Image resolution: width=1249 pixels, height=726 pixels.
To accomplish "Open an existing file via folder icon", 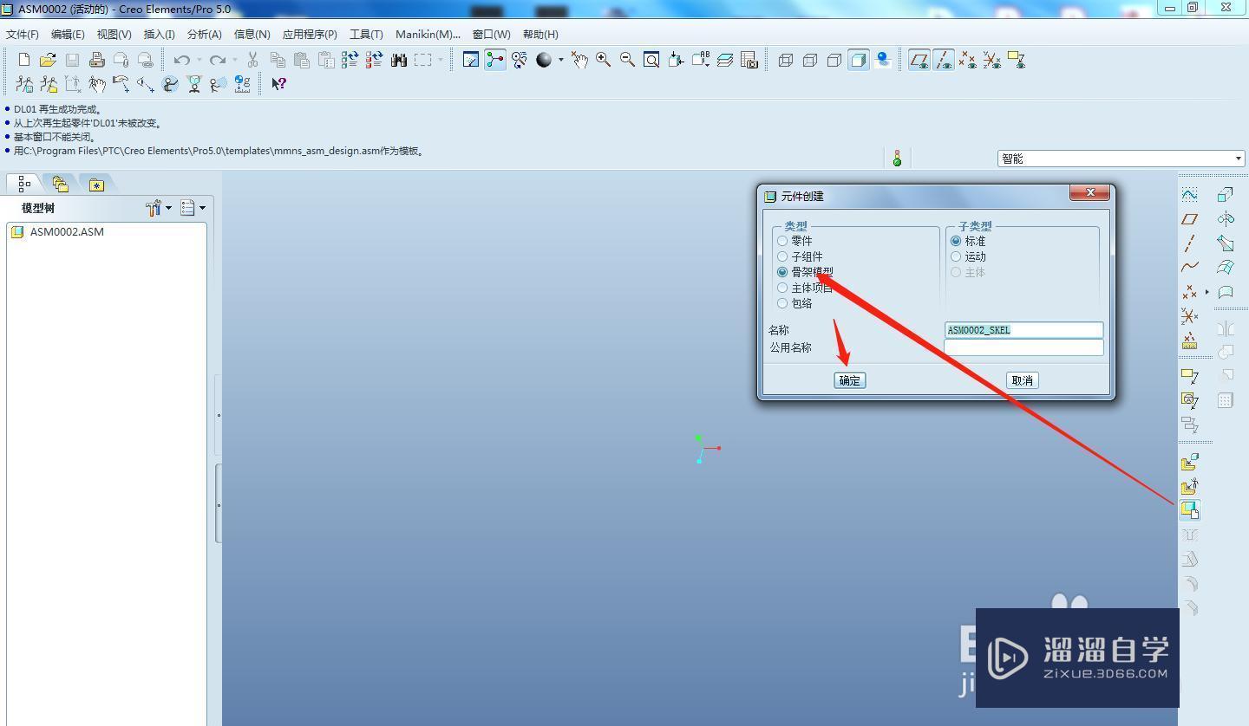I will [48, 60].
